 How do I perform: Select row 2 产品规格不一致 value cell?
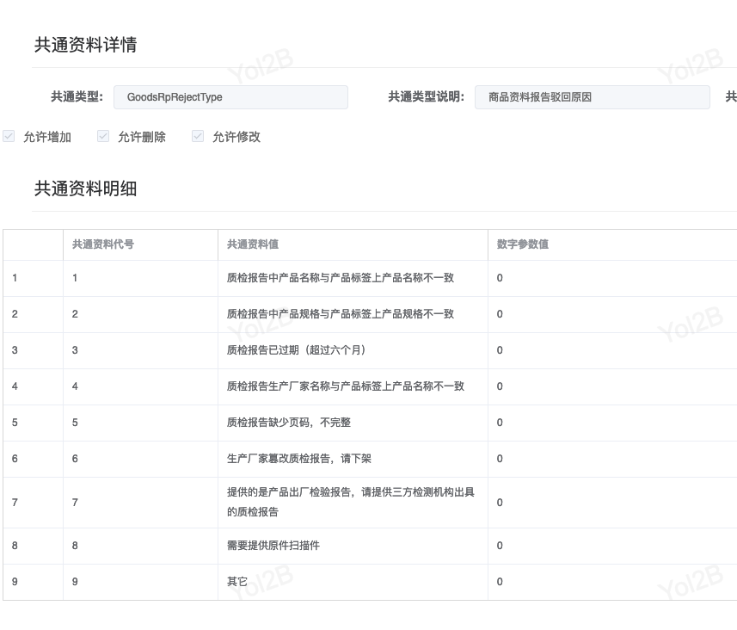pos(341,314)
